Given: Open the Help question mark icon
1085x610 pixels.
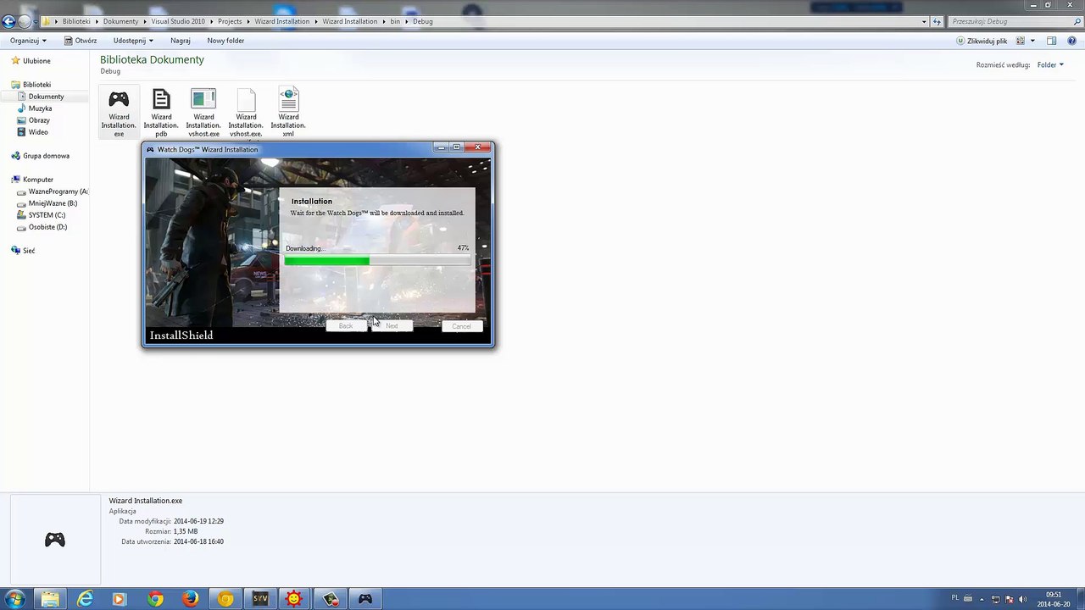Looking at the screenshot, I should pyautogui.click(x=1072, y=41).
